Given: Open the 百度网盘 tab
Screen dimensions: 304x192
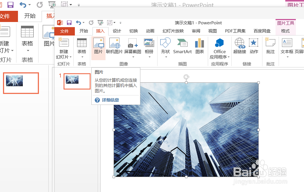Looking at the screenshot, I should coord(262,31).
